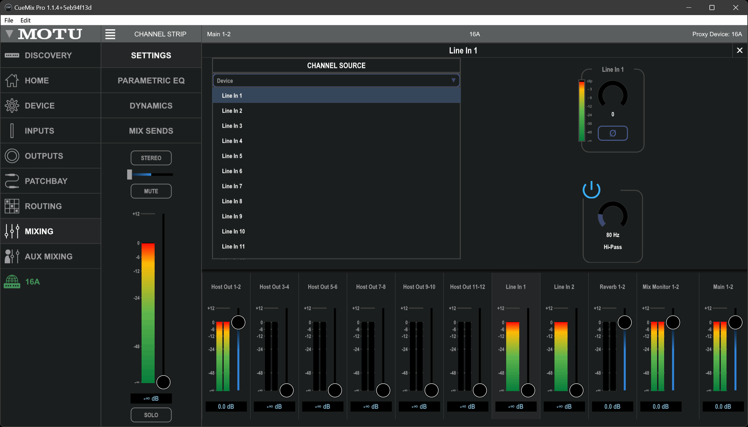Open the File menu
This screenshot has width=748, height=427.
pyautogui.click(x=9, y=20)
